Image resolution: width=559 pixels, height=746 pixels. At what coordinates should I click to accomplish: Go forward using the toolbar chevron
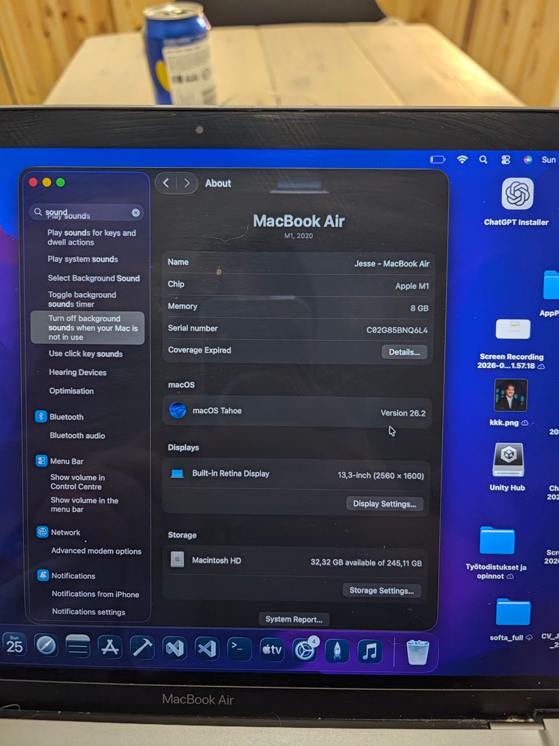point(187,183)
